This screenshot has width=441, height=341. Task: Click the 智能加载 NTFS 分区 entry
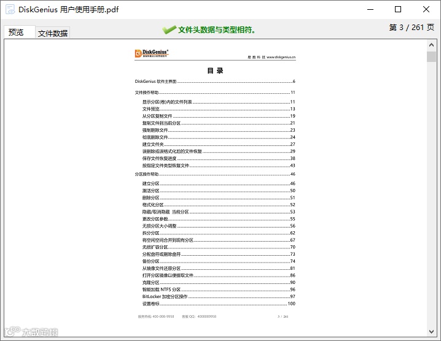point(219,289)
